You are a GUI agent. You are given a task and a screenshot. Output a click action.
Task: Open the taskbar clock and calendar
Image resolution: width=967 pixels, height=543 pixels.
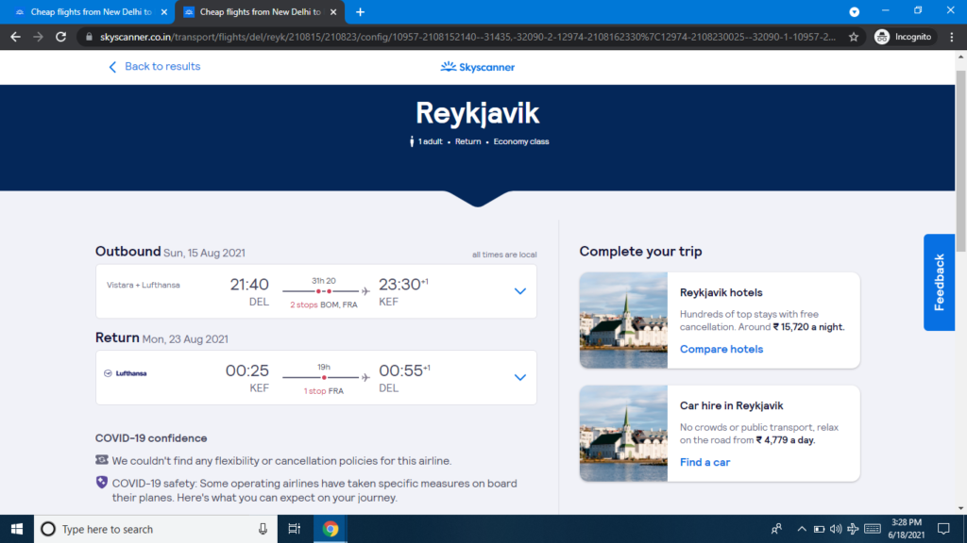point(906,529)
